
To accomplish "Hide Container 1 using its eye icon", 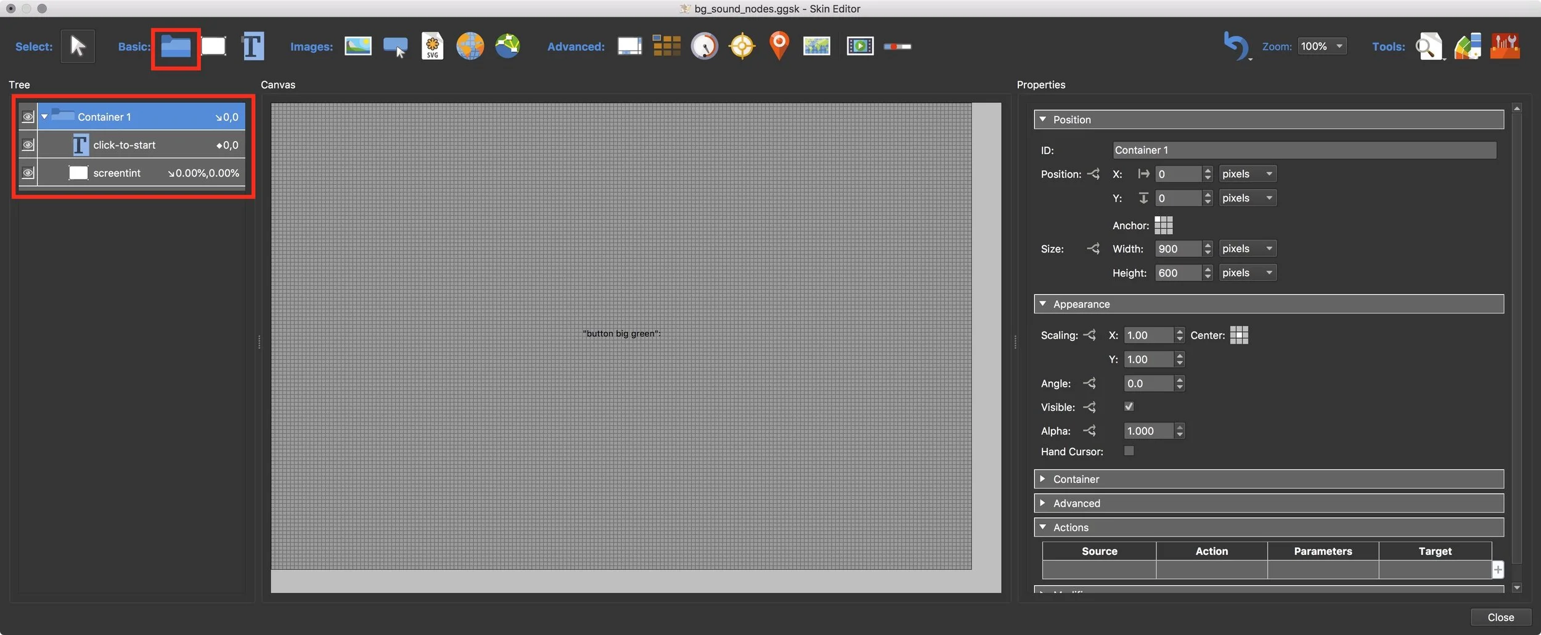I will pos(28,116).
